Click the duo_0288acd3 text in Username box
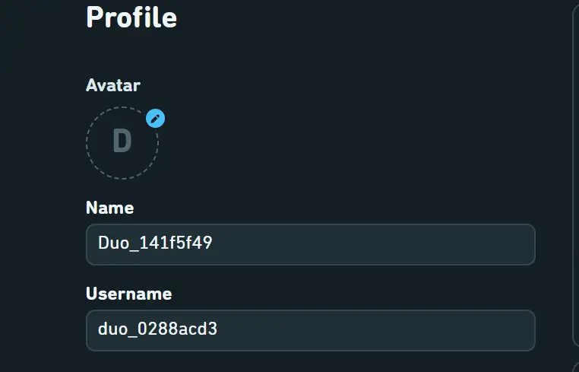579x372 pixels. (158, 329)
